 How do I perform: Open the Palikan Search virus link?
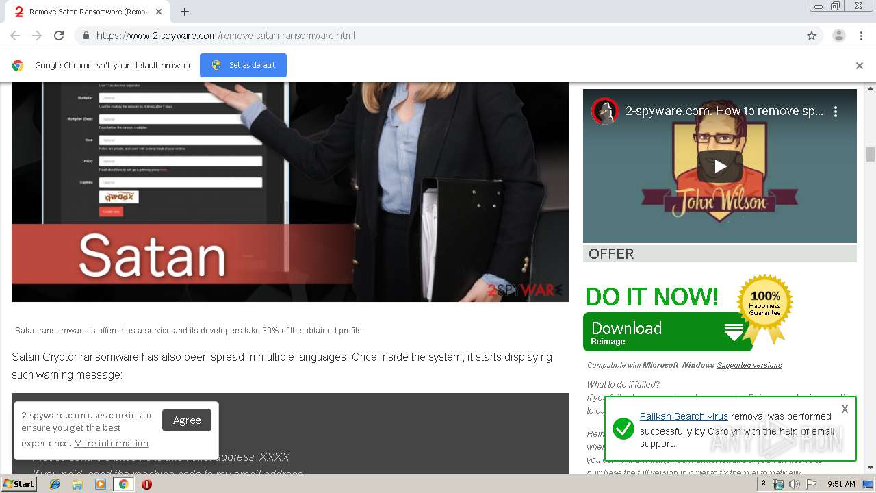click(x=684, y=416)
